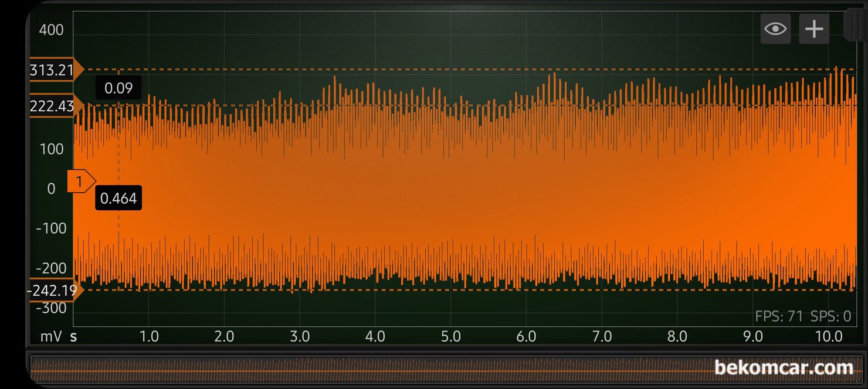Screen dimensions: 868x389
Task: Toggle waveform visibility with the eye icon
Action: 775,29
